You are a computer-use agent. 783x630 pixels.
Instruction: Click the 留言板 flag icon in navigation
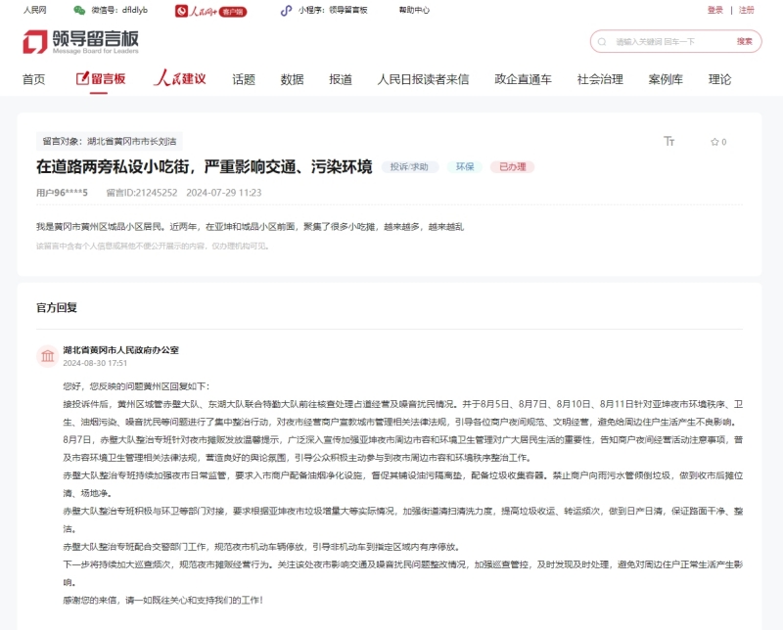(x=81, y=79)
